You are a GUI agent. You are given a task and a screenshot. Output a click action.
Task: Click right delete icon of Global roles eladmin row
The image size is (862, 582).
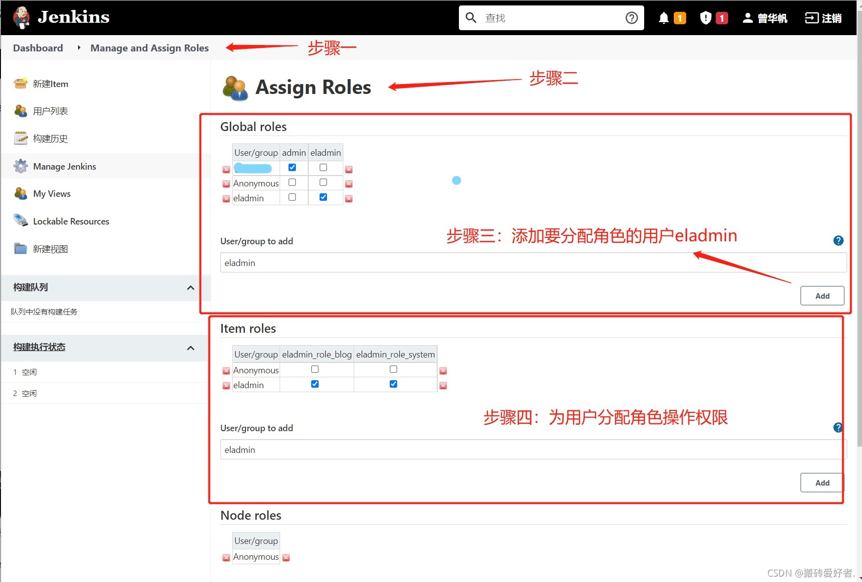[x=349, y=199]
